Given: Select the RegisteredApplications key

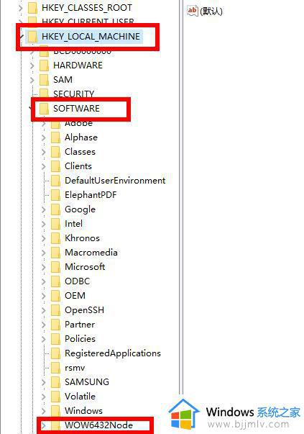Looking at the screenshot, I should (x=113, y=353).
